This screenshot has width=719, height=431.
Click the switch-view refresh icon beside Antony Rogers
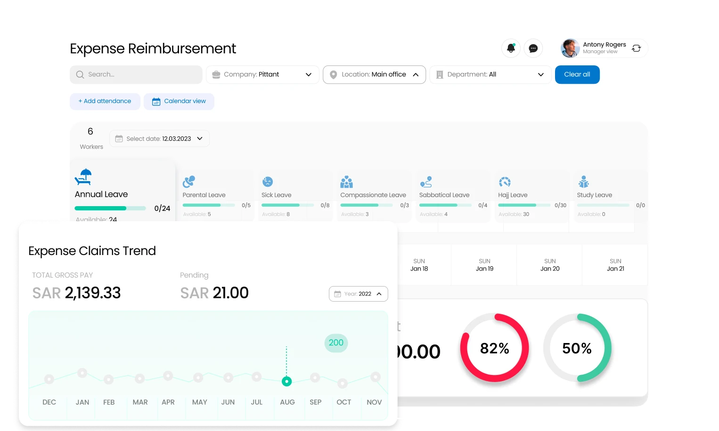tap(637, 48)
